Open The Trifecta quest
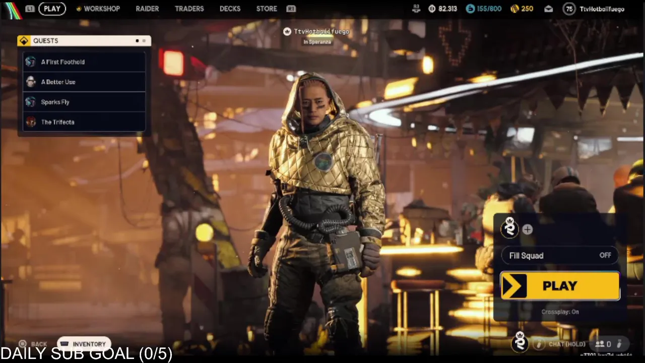The width and height of the screenshot is (645, 363). point(84,122)
